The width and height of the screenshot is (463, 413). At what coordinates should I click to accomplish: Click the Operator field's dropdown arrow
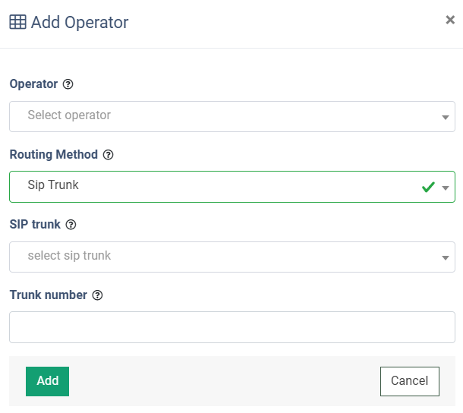(445, 117)
